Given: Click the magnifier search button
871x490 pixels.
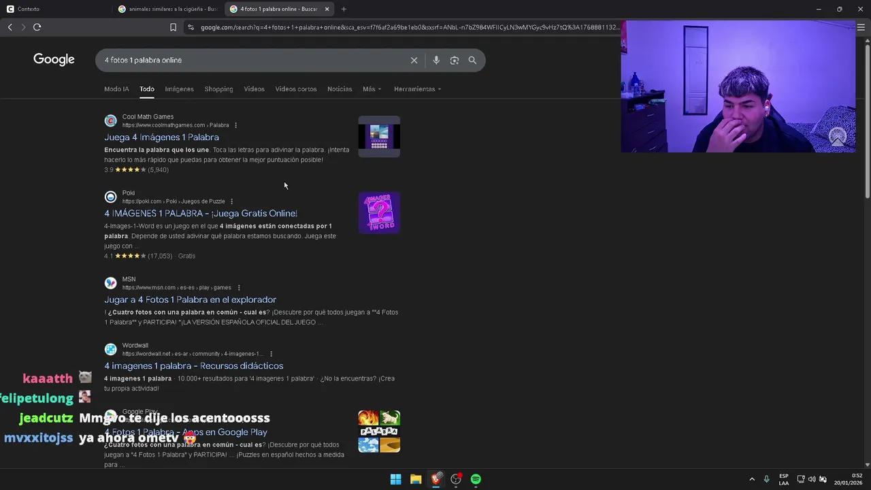Looking at the screenshot, I should pos(472,60).
